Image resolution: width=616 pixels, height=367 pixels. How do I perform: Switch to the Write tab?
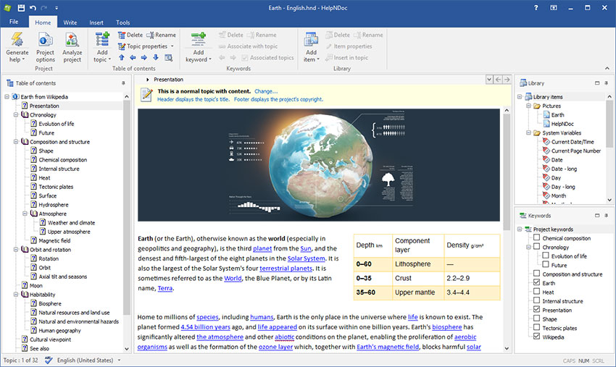coord(70,22)
